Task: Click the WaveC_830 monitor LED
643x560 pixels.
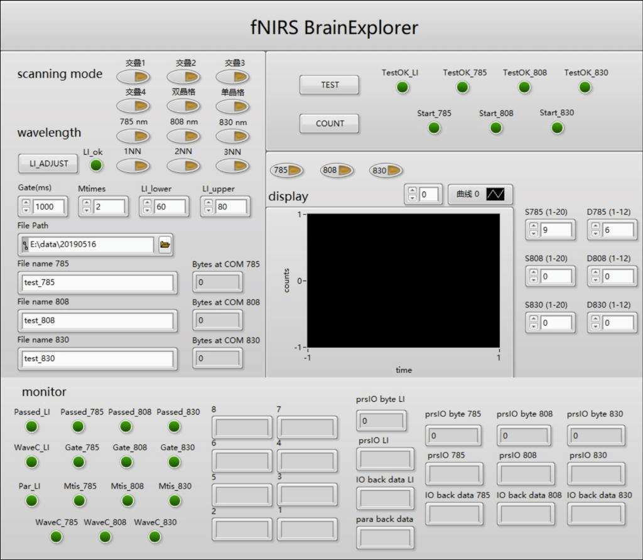Action: 154,537
